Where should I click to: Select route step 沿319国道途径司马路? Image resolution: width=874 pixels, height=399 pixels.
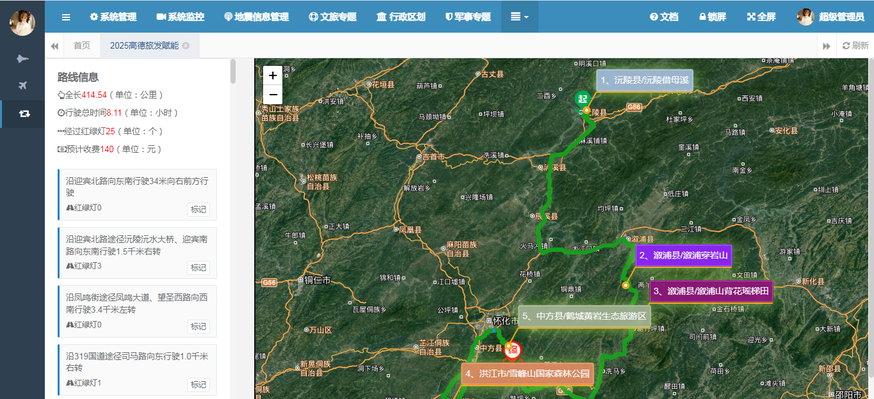tap(137, 370)
